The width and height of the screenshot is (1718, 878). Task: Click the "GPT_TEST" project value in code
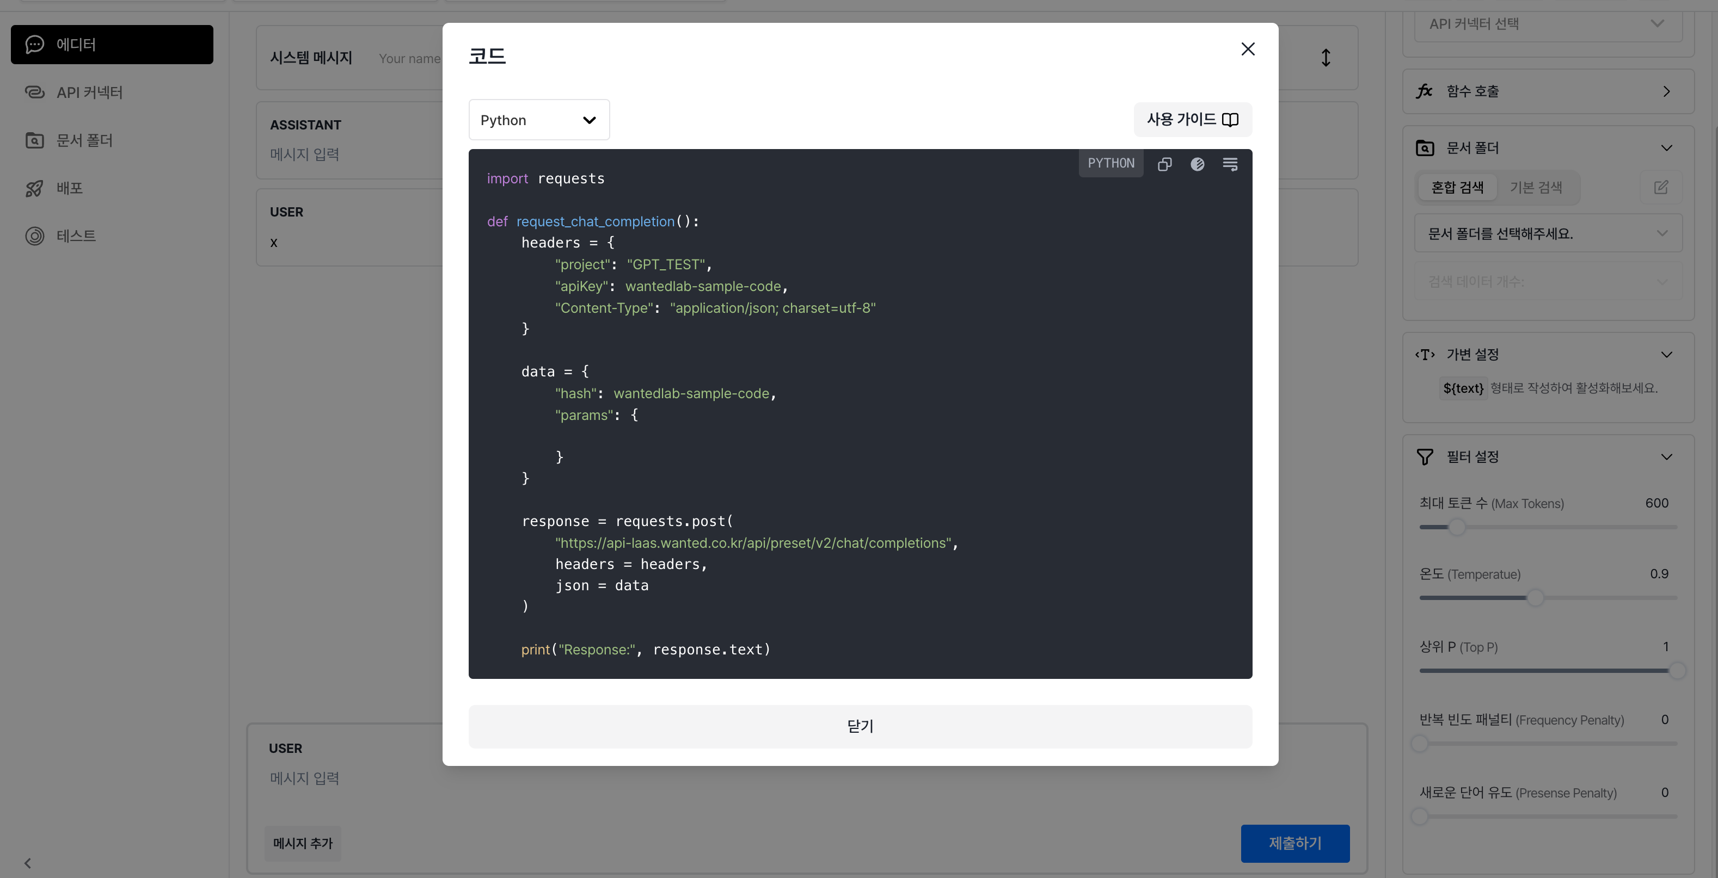coord(666,265)
